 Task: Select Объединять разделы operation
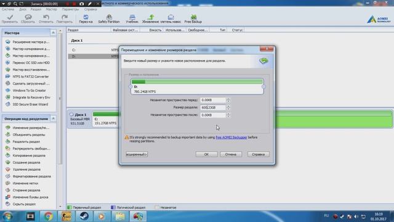[25, 134]
